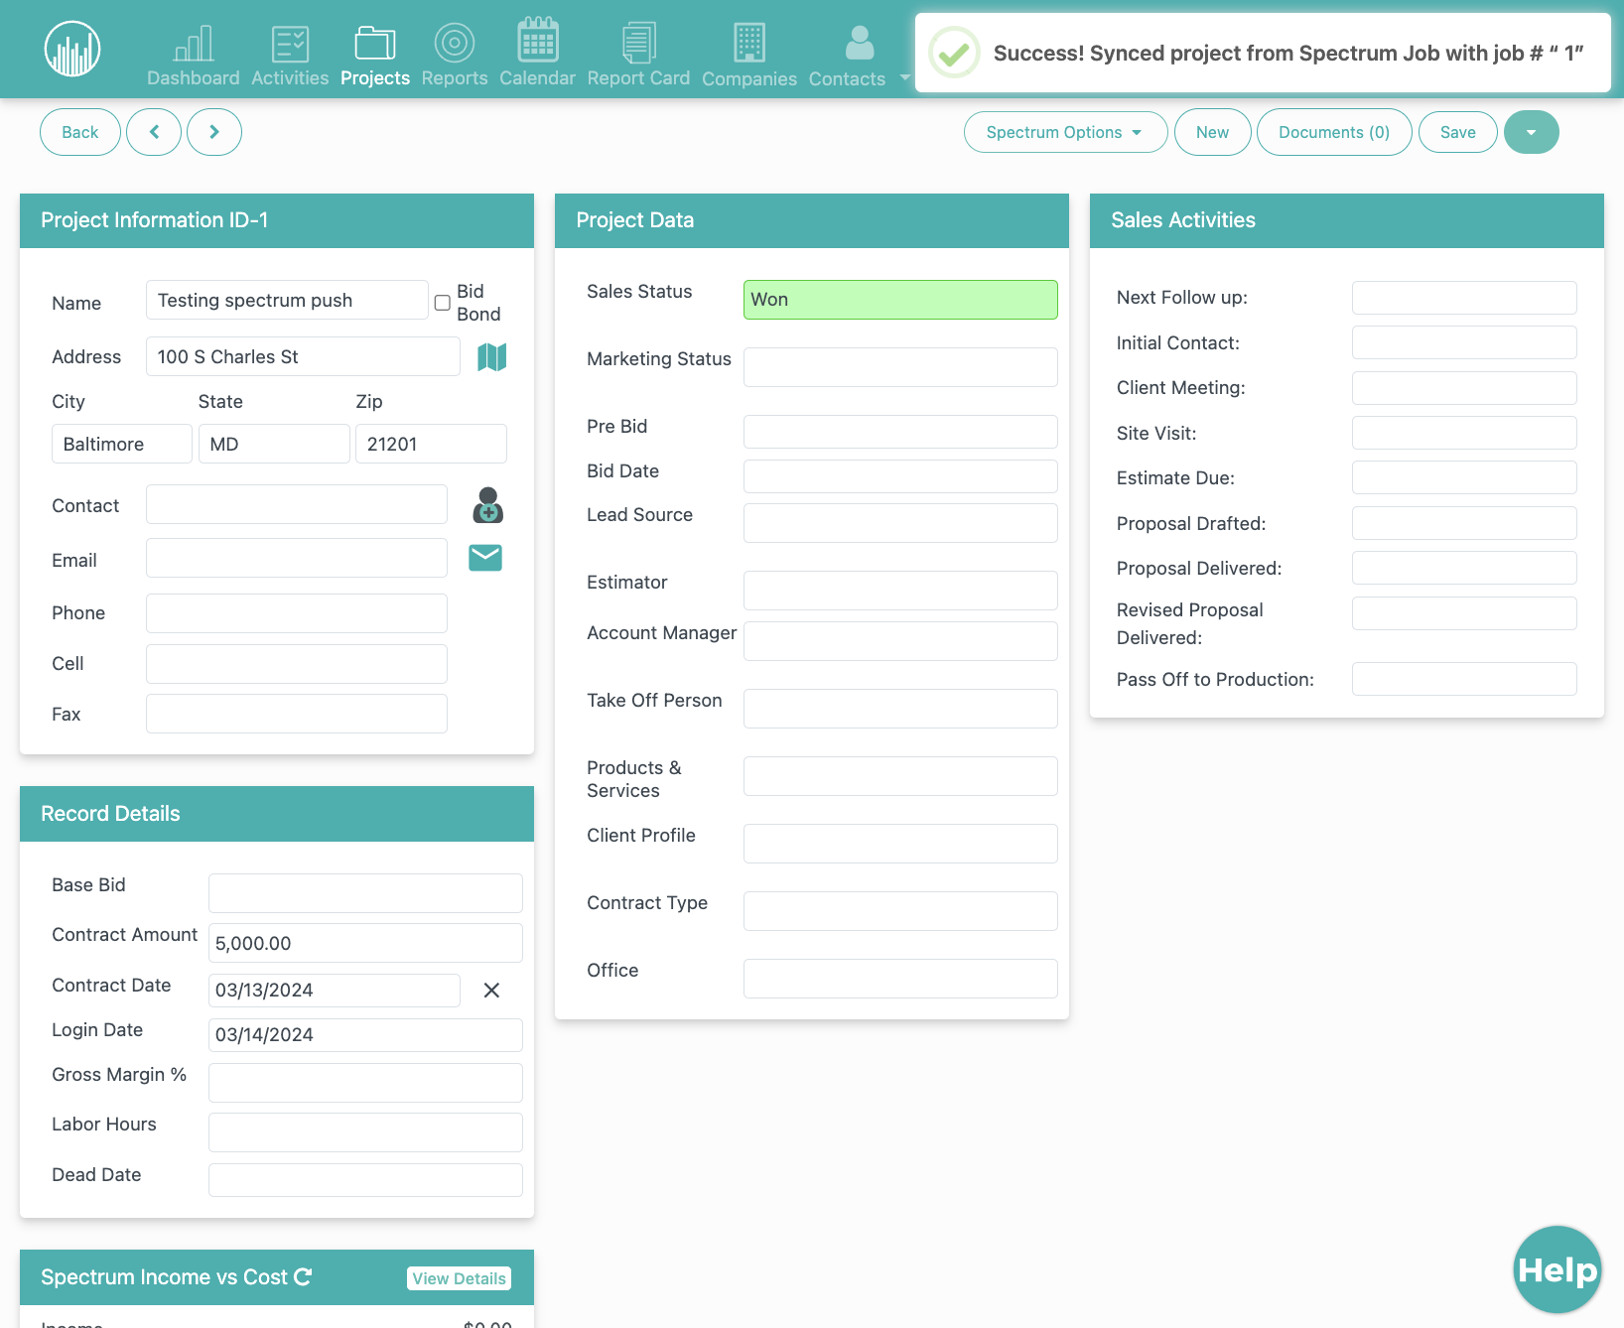Click the Back button

pos(80,132)
